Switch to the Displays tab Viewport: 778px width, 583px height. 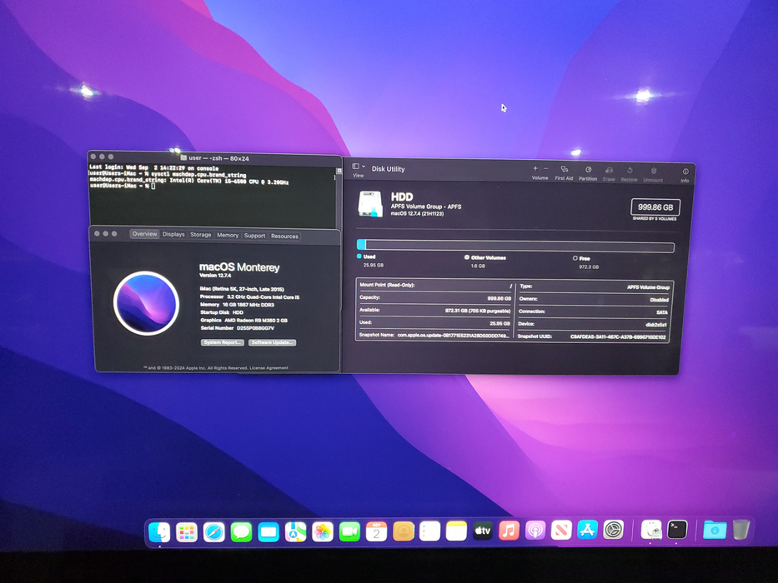point(173,235)
